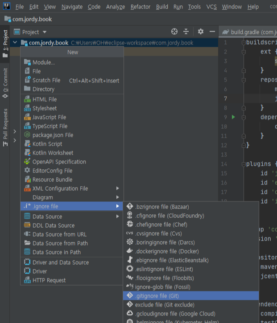This screenshot has width=277, height=323.
Task: Create a new Stylesheet
Action: [x=72, y=108]
